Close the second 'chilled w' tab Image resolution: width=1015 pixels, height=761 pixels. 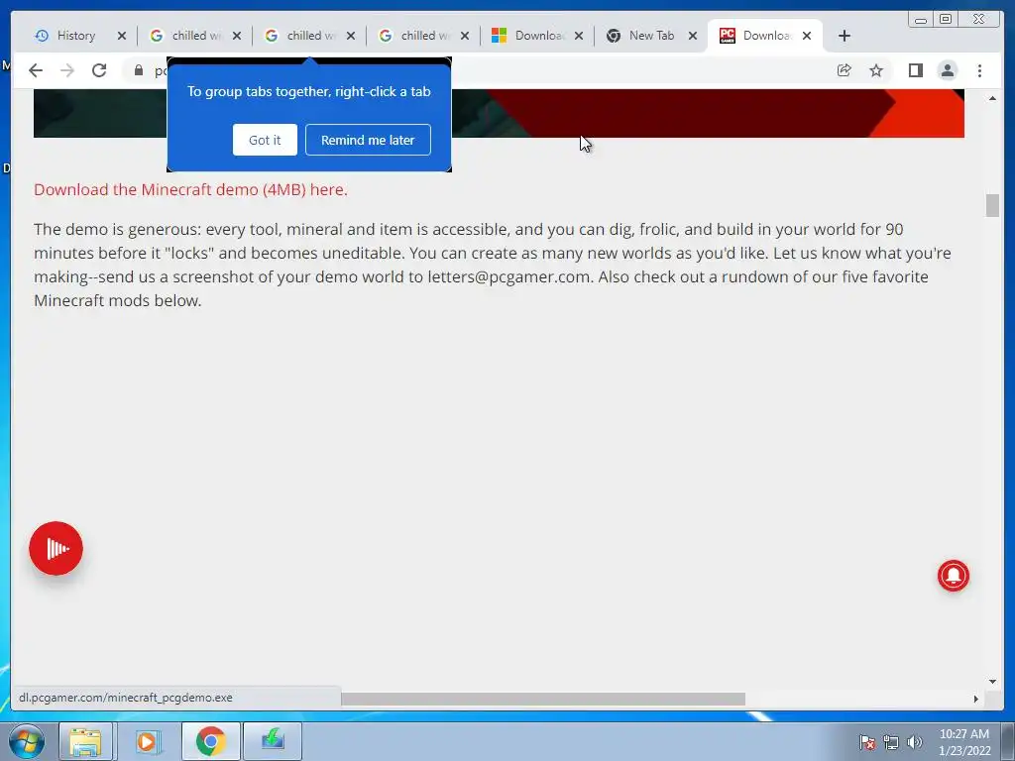351,36
